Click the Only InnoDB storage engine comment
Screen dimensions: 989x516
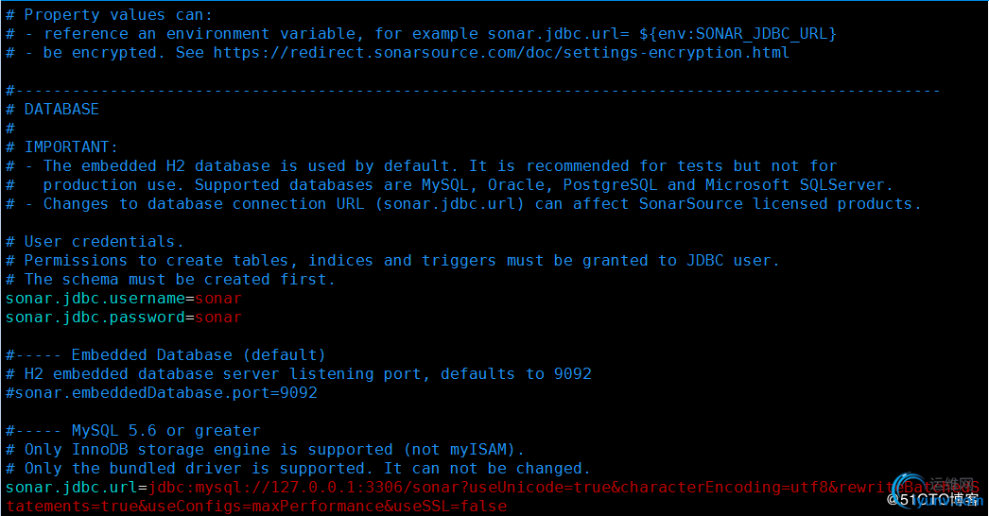265,450
